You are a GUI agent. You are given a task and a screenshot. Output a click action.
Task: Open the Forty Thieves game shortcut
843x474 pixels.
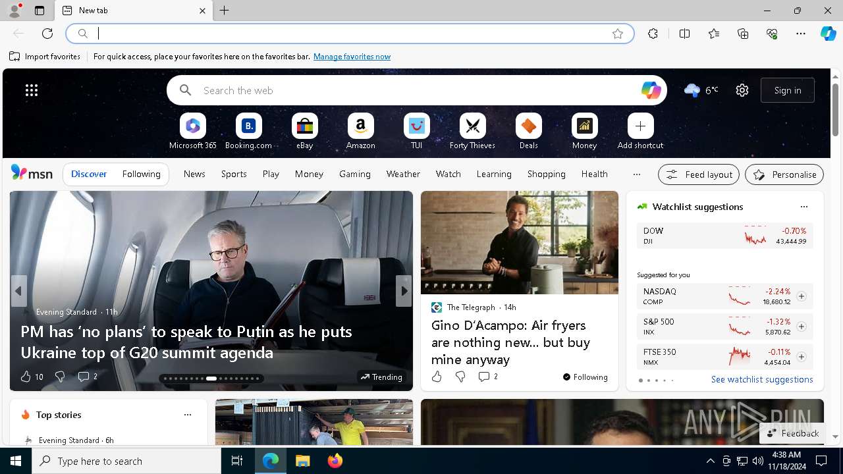pyautogui.click(x=472, y=131)
